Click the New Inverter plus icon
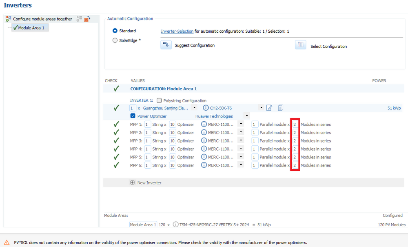 133,182
